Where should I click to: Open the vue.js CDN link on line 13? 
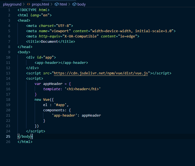point(101,73)
